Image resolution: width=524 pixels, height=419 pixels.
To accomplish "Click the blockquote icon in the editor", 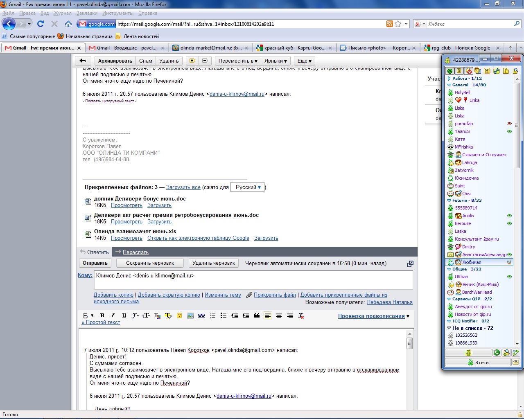I will tap(257, 315).
